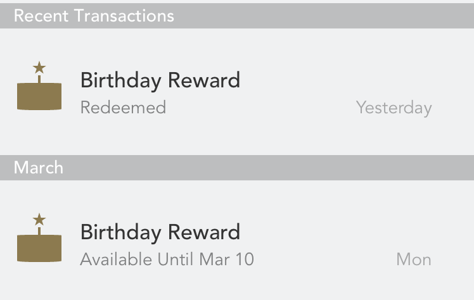Tap the gray header bar right of March
Viewport: 474px width, 300px height.
tap(269, 168)
